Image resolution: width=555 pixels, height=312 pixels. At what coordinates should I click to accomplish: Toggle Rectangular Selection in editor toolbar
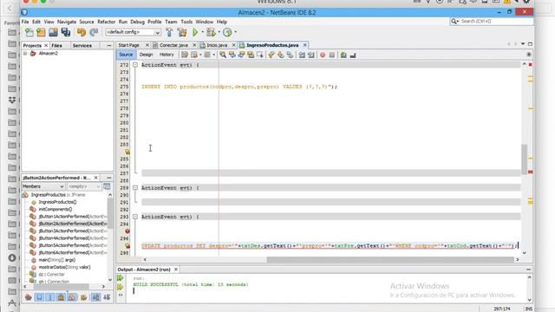click(260, 55)
